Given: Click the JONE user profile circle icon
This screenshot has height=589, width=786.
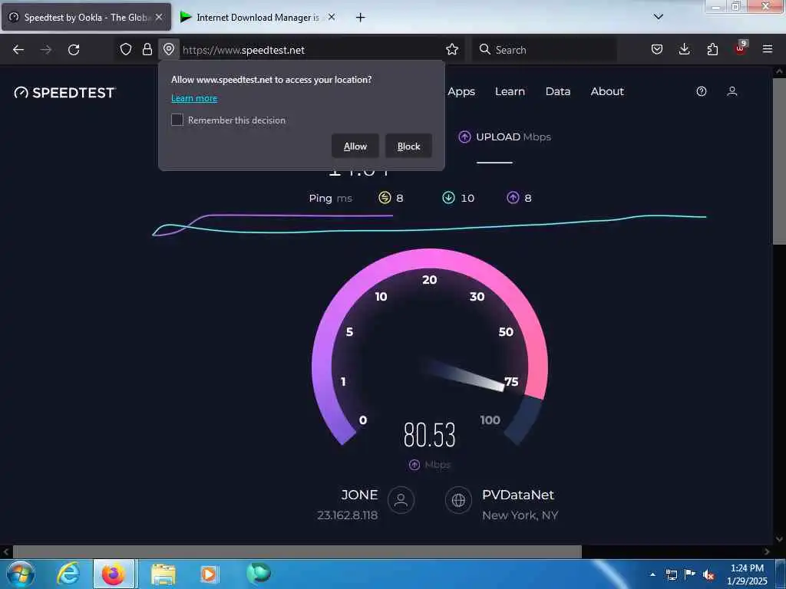Looking at the screenshot, I should (401, 500).
